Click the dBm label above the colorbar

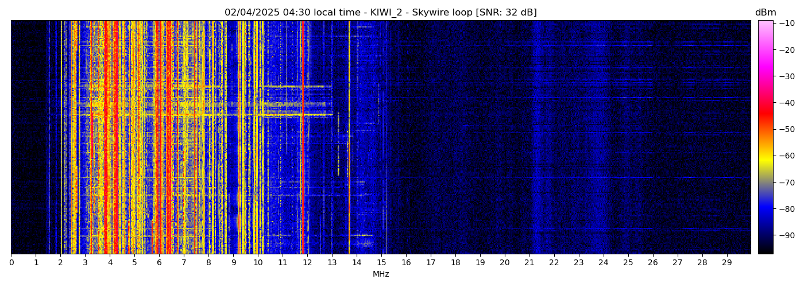765,13
